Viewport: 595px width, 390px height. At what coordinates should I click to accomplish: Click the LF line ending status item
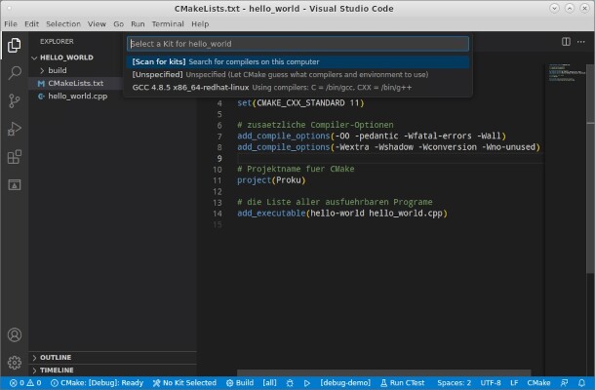click(514, 383)
